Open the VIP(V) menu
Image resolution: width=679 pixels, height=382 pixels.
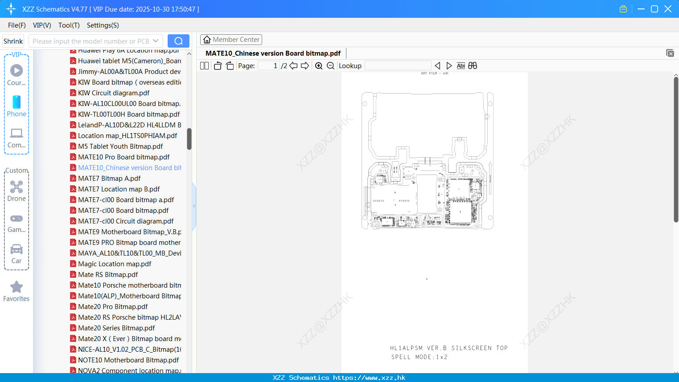click(x=42, y=25)
